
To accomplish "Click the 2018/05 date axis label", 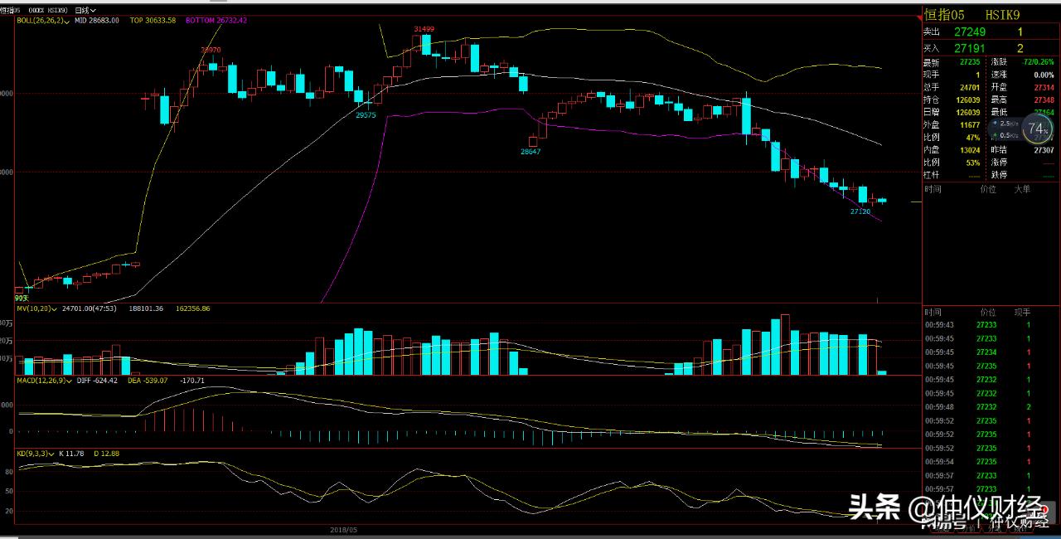I will click(x=343, y=528).
